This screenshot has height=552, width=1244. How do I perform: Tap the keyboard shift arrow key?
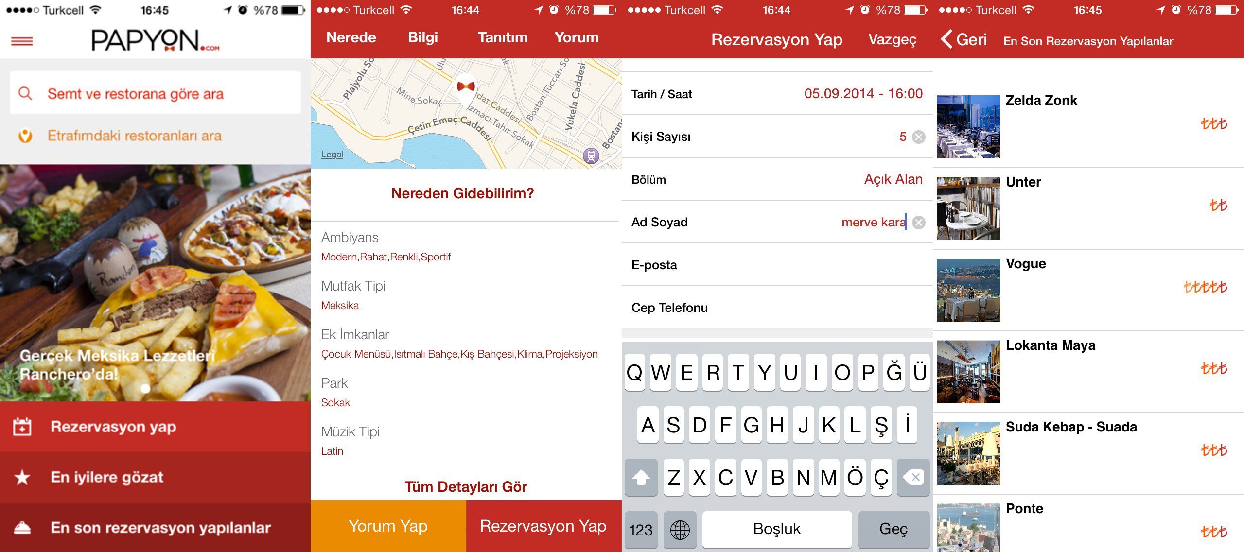click(641, 477)
